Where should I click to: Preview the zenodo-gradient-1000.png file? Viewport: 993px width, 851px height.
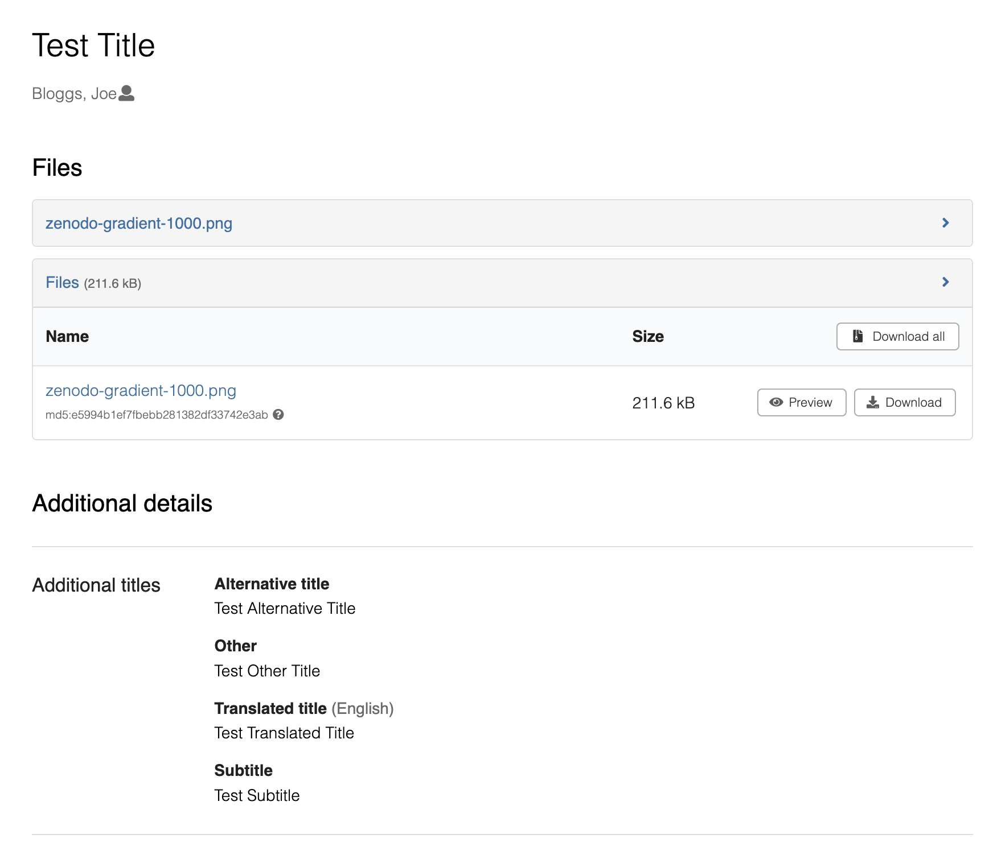(802, 402)
